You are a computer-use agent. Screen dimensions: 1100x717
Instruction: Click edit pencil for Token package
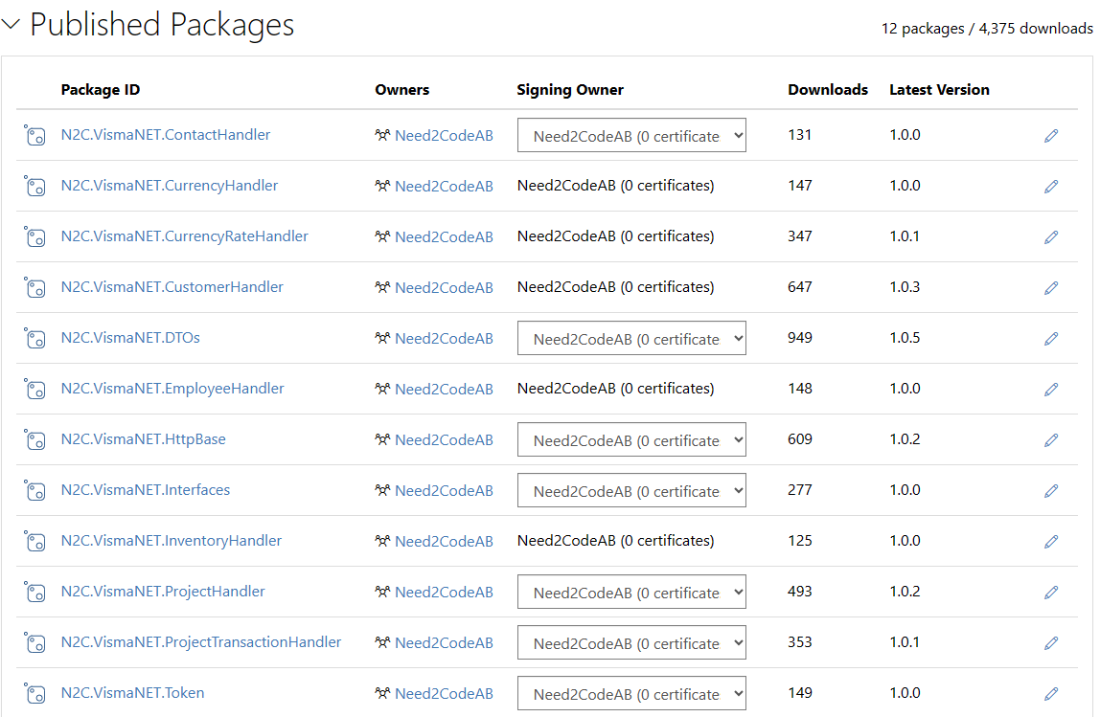(1051, 693)
